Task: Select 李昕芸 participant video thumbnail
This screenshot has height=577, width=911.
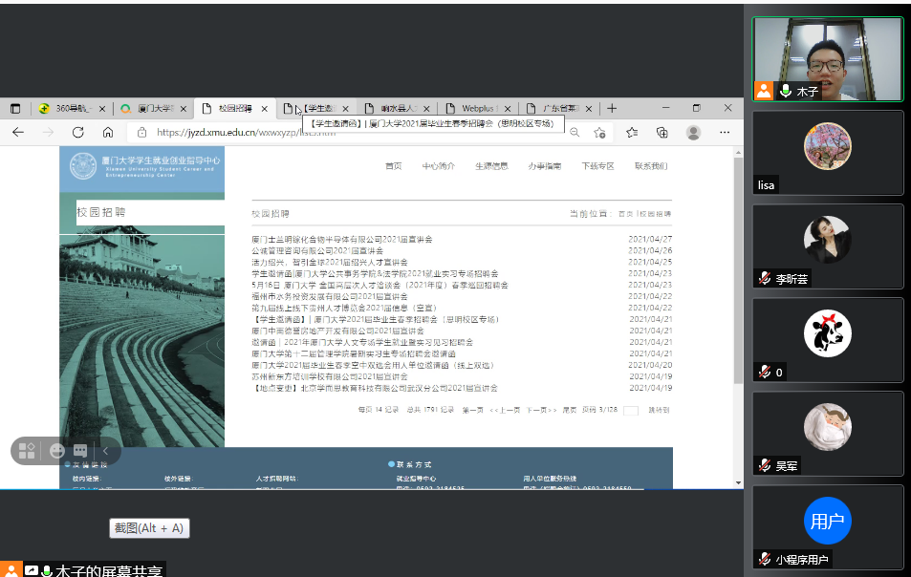Action: [x=827, y=246]
